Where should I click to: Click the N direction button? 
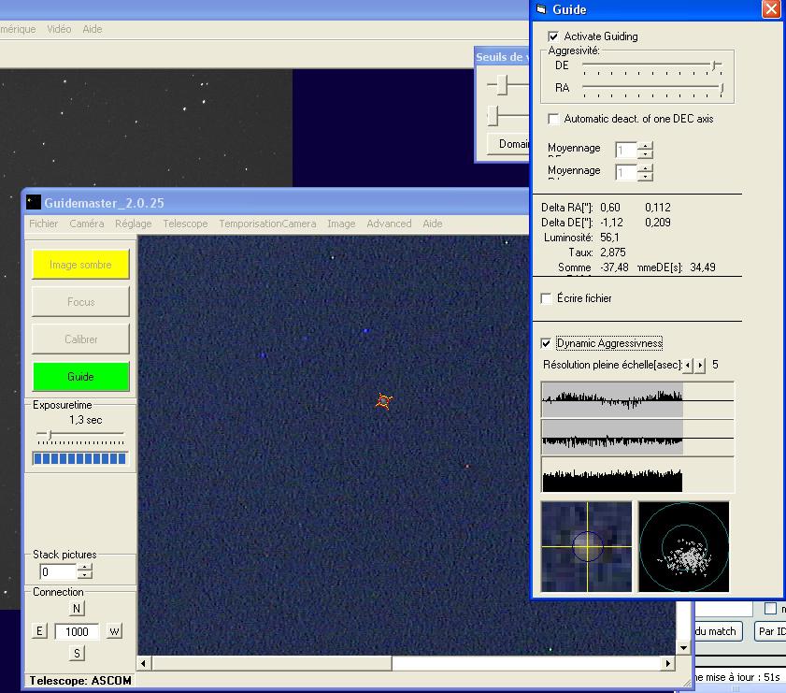[x=77, y=609]
